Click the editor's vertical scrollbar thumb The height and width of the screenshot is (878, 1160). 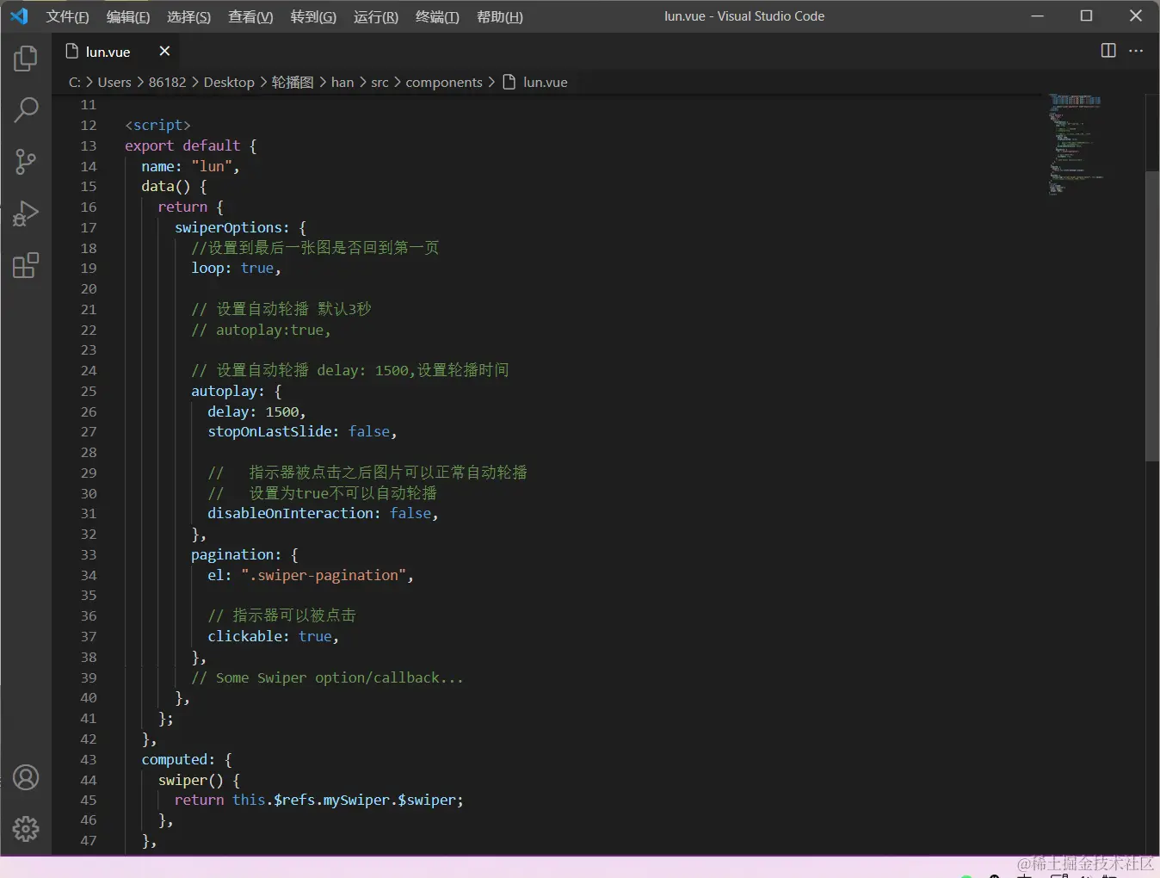tap(1152, 317)
